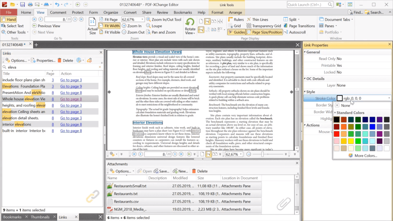393x221 pixels.
Task: Switch to the Bookmarks panel tab
Action: [x=13, y=216]
